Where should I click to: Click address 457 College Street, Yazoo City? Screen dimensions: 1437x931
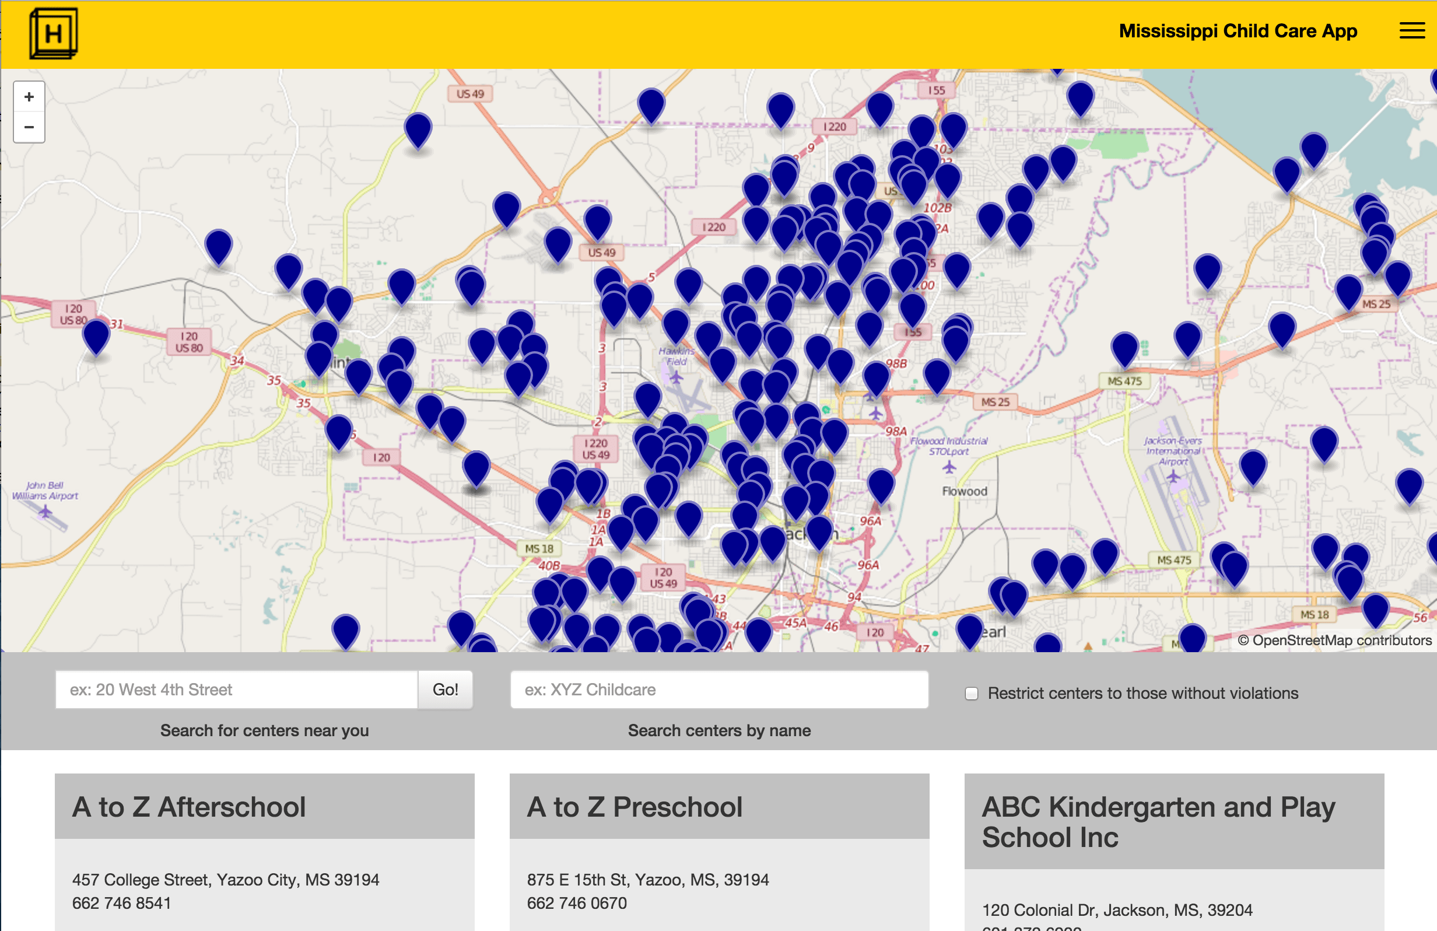coord(225,880)
